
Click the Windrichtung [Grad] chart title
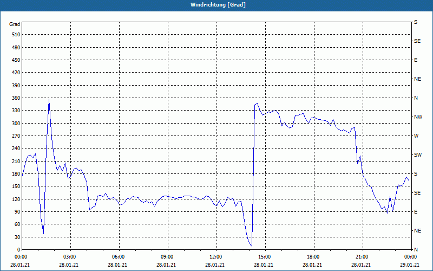(x=218, y=5)
